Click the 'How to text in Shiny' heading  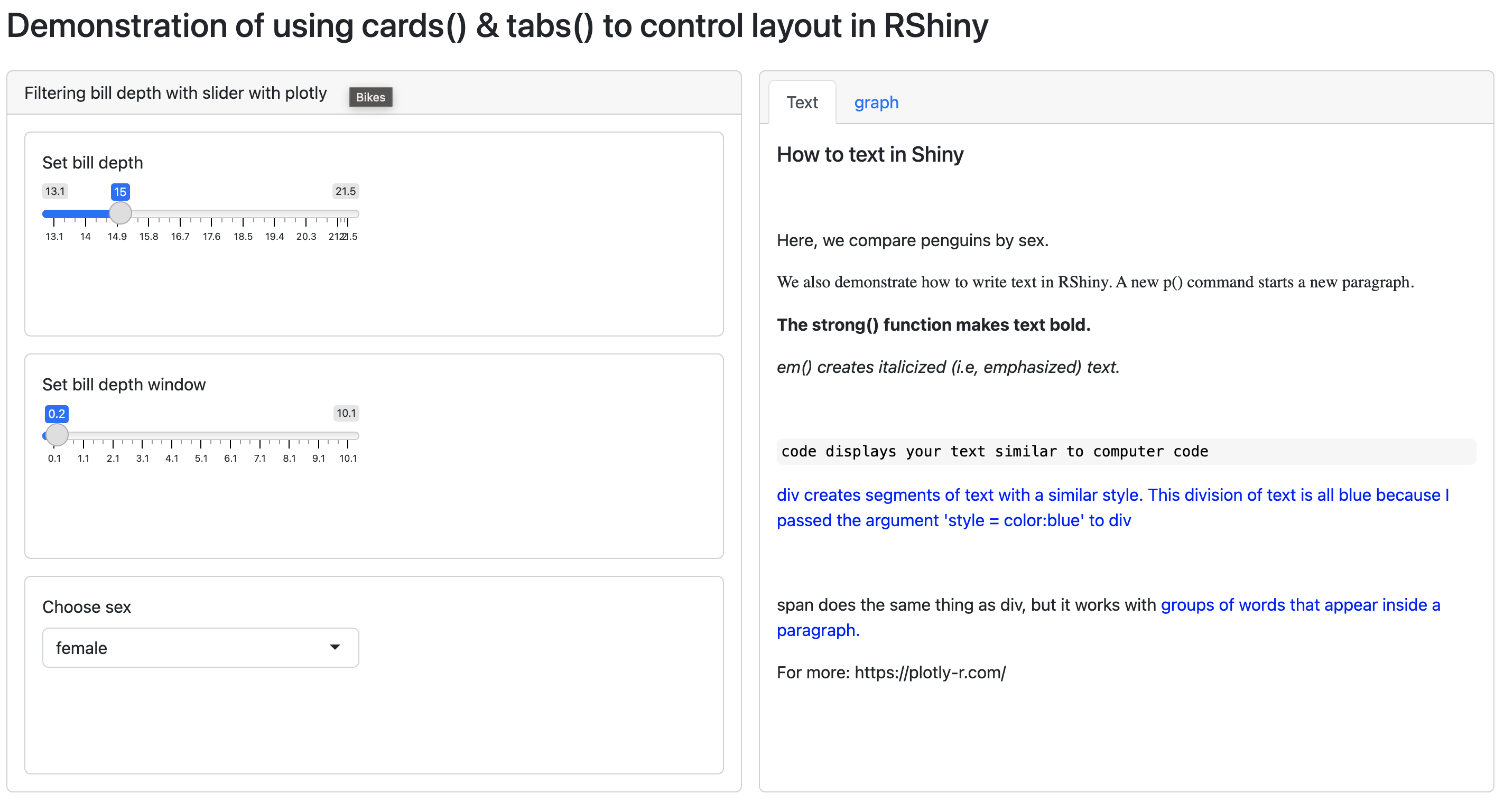(x=869, y=155)
